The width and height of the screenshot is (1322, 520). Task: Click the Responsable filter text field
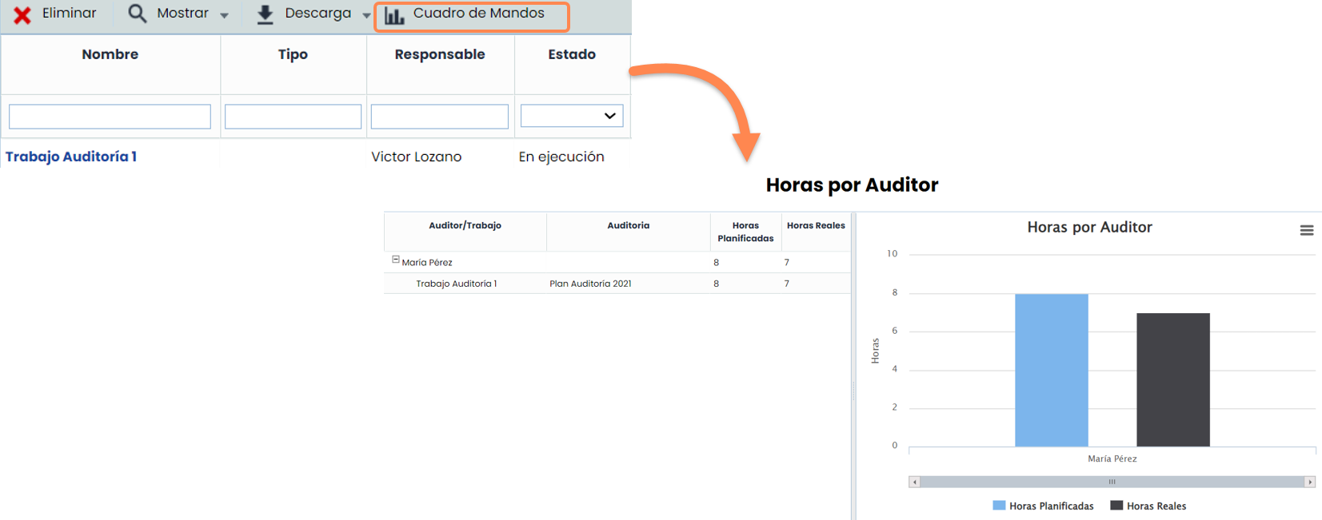coord(439,117)
